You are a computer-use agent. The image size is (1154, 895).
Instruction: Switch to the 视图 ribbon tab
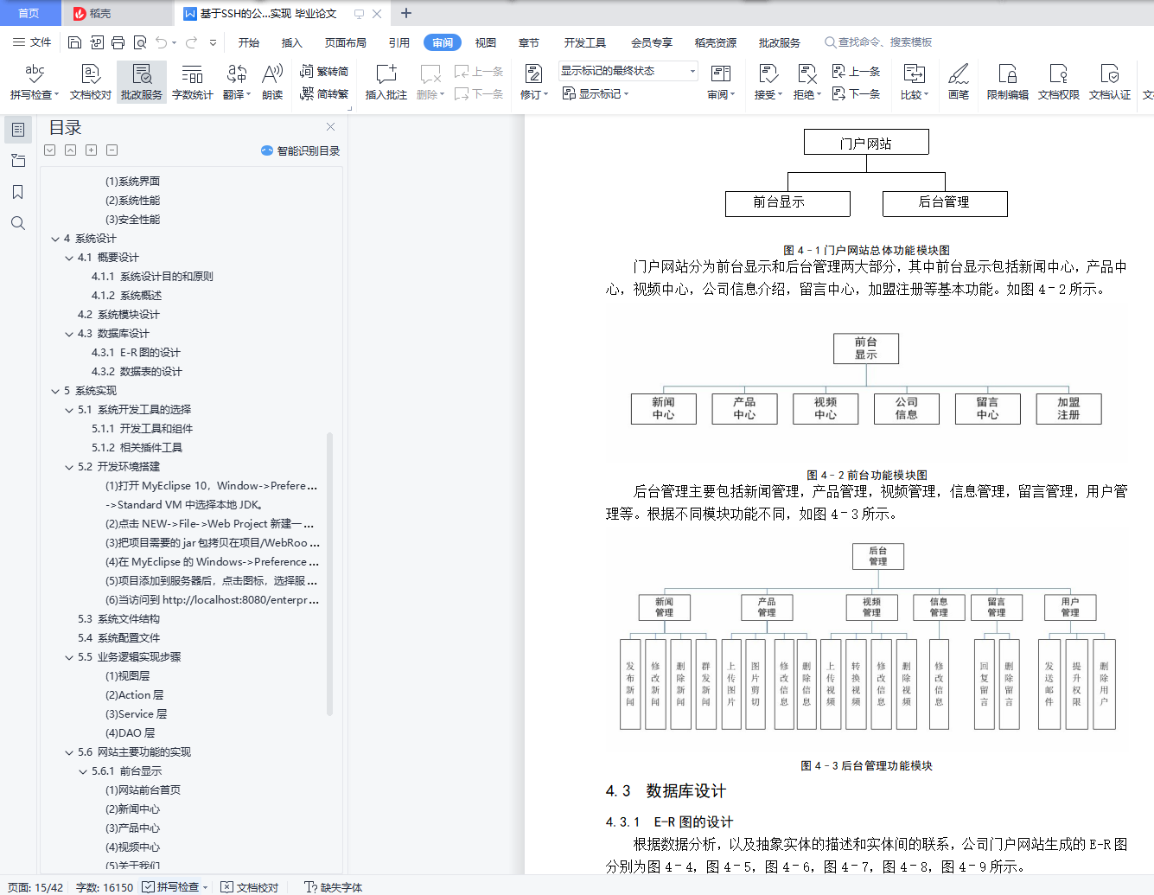486,42
